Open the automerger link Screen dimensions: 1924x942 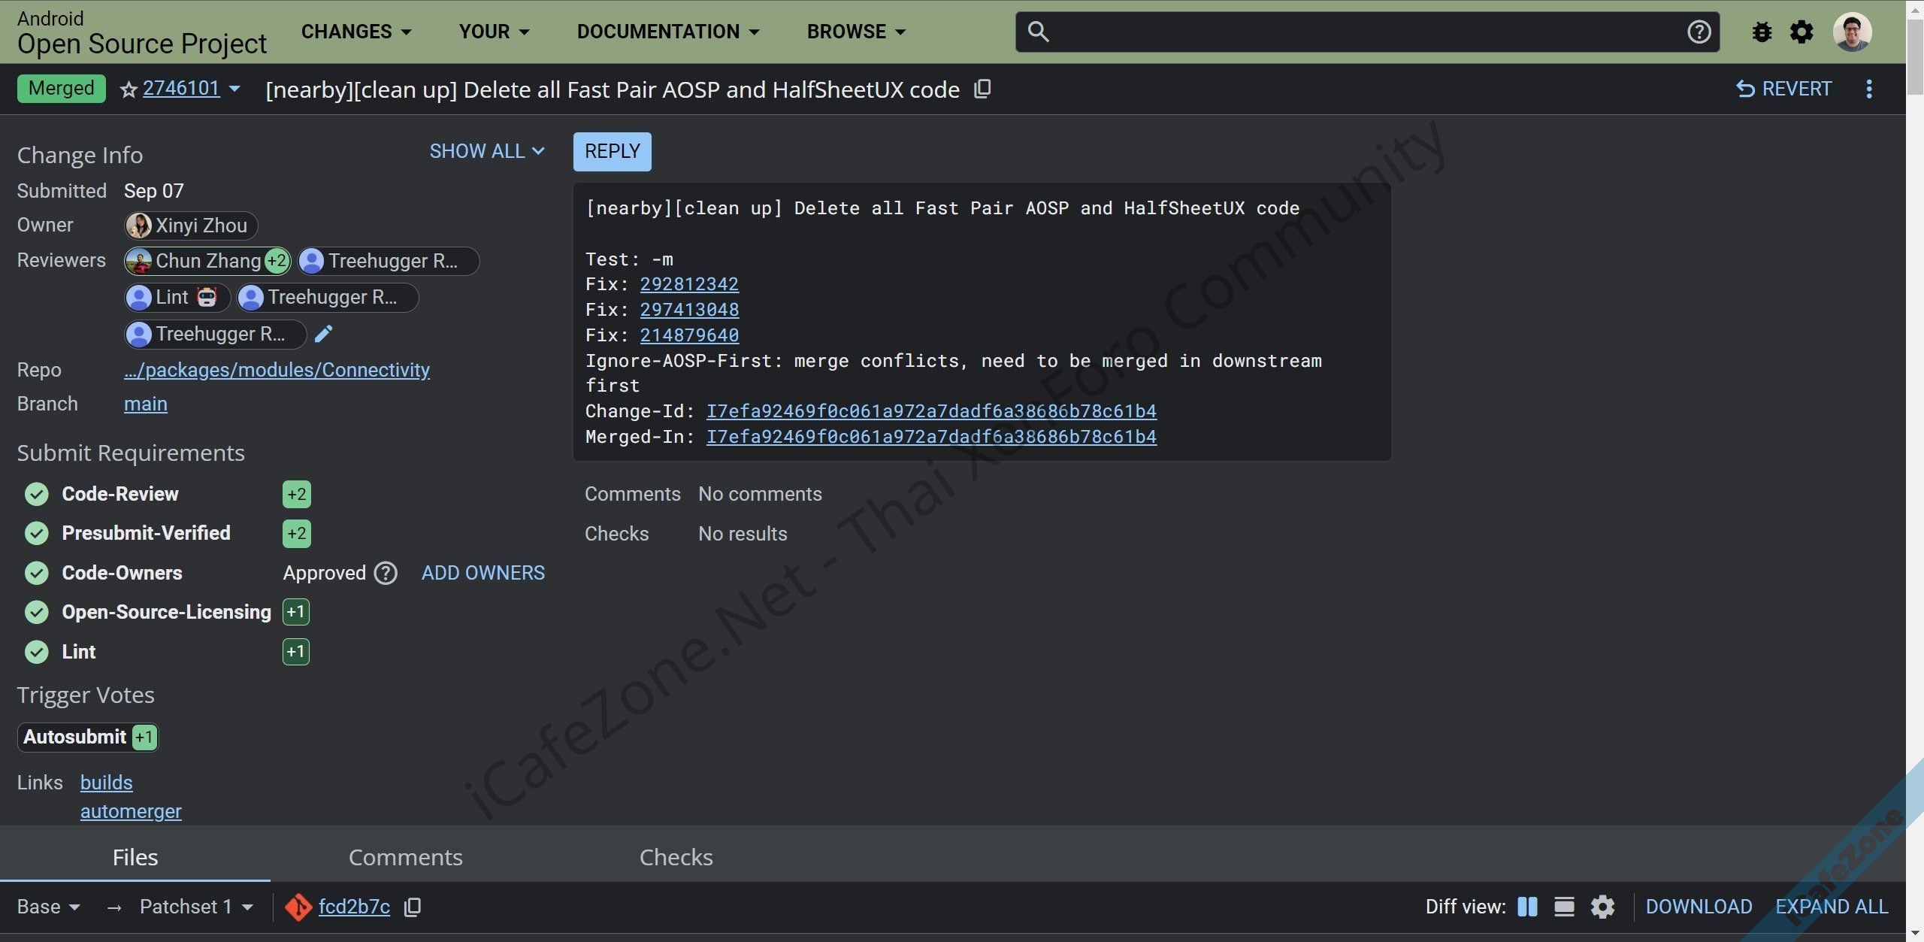131,811
